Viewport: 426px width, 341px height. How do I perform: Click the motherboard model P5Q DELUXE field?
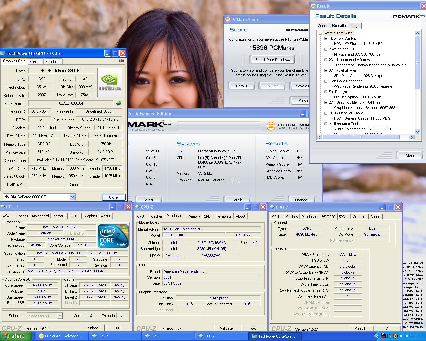(194, 235)
